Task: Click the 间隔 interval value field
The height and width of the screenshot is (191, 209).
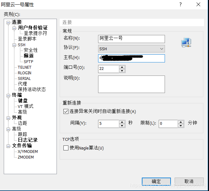Action: 108,124
